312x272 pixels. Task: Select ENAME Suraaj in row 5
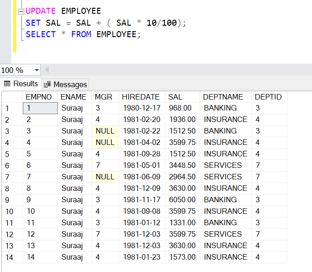75,154
